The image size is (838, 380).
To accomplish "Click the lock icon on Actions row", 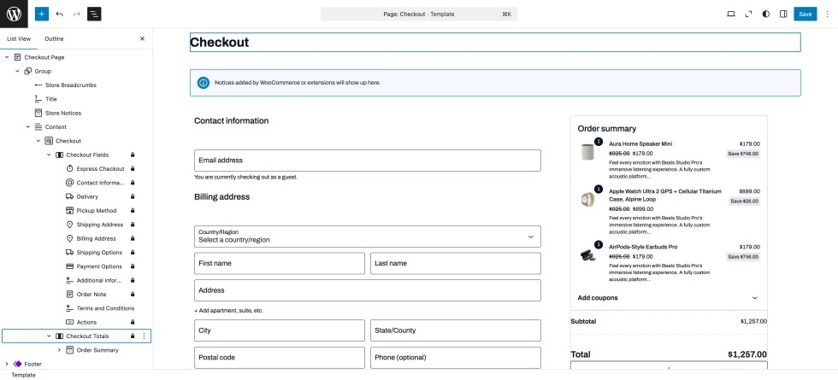I will click(x=133, y=322).
